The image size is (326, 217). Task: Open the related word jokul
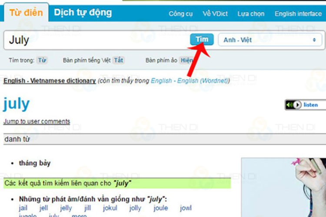(x=110, y=208)
